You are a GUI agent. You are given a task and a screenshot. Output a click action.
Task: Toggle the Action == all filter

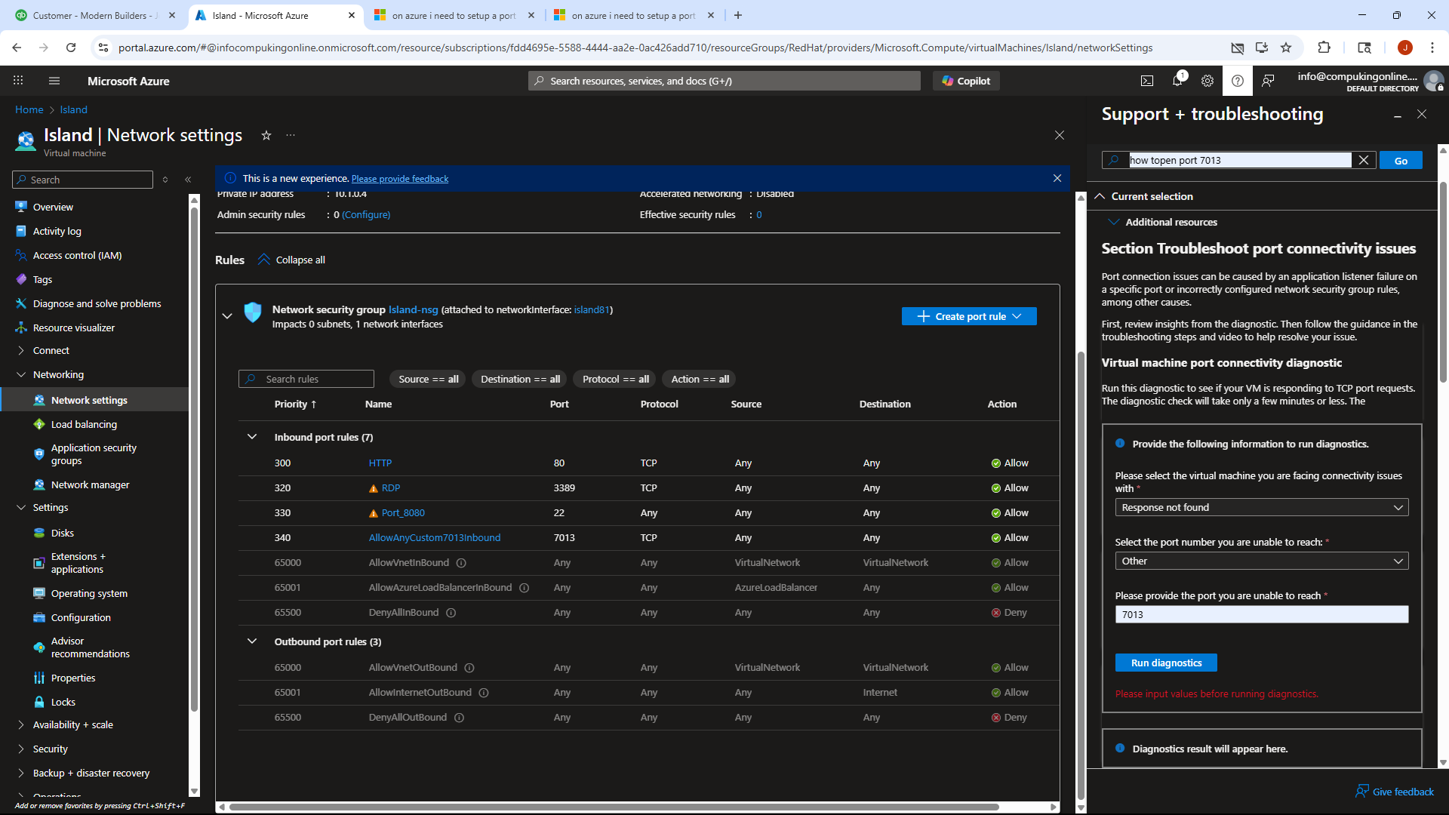pyautogui.click(x=700, y=379)
